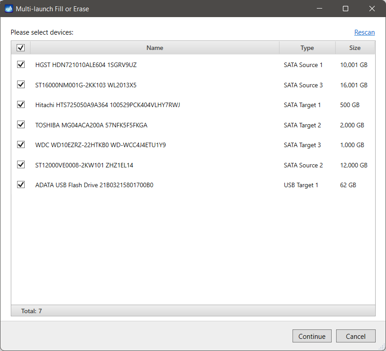386x351 pixels.
Task: Uncheck the Hitachi HTS725050A9A364 checkbox
Action: pyautogui.click(x=21, y=104)
